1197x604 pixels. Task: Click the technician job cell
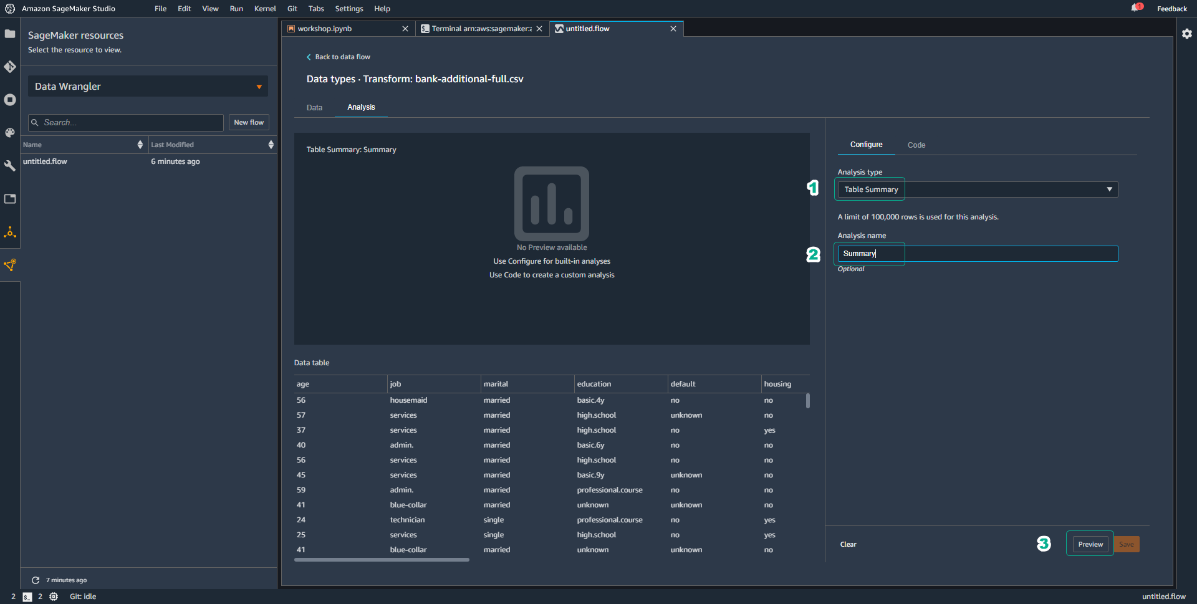pos(407,520)
